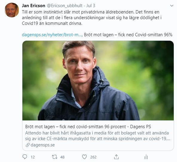
Task: Open the article card preview photo
Action: (98, 81)
